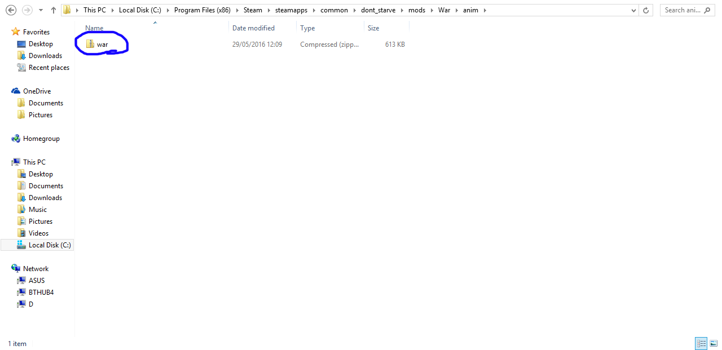Expand the chevron after 'Steam' breadcrumb

pyautogui.click(x=268, y=10)
